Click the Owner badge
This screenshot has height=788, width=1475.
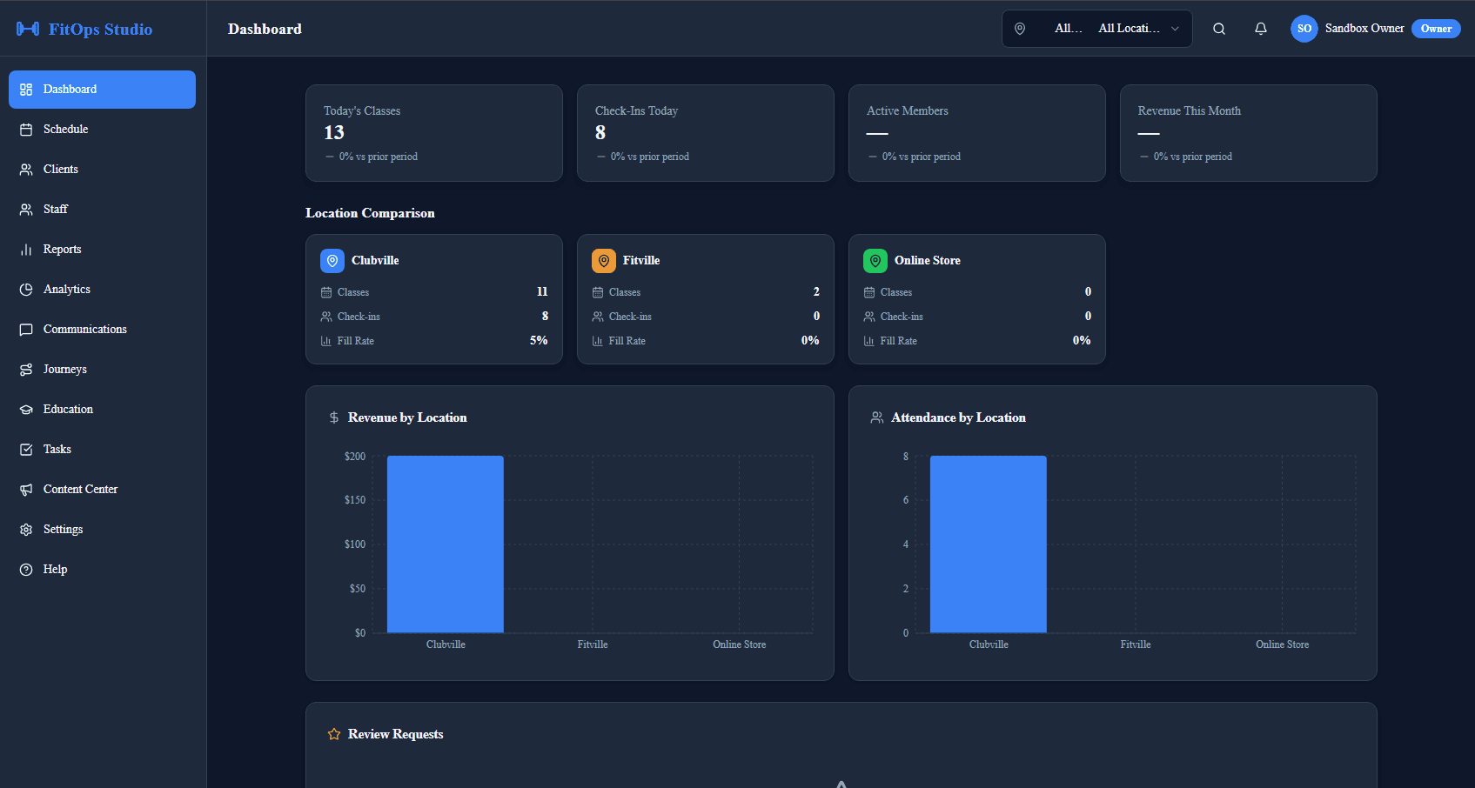click(1435, 28)
